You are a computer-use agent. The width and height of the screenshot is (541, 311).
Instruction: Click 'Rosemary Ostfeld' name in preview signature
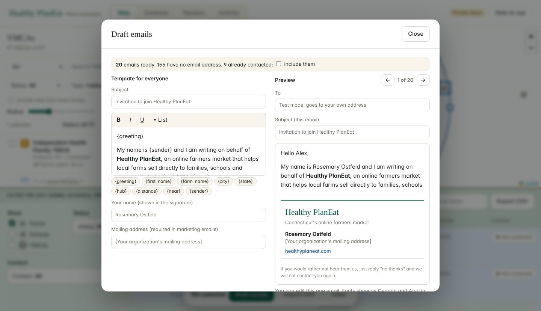[x=308, y=234]
